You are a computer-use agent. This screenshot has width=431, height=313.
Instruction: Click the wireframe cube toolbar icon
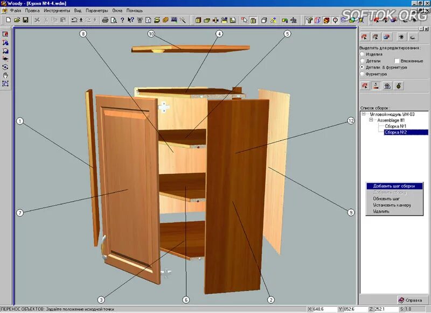click(317, 20)
